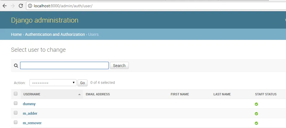Reload the page with refresh icon

pos(21,6)
